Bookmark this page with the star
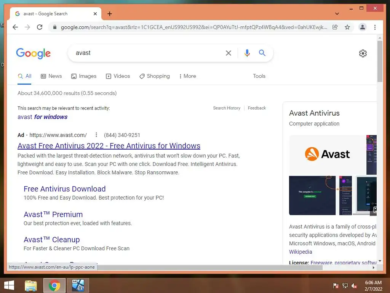The image size is (390, 293). (x=347, y=27)
